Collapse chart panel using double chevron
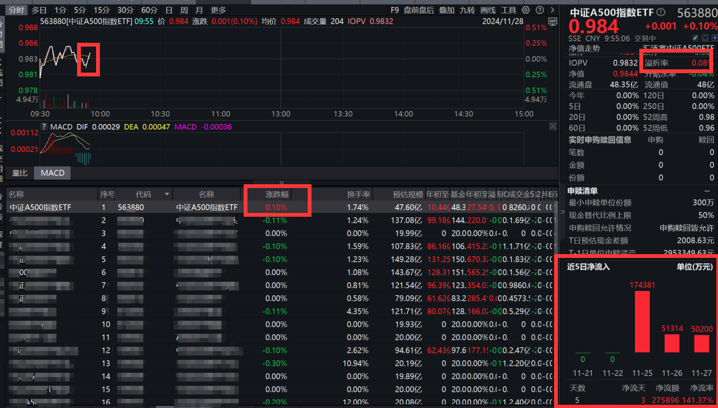The width and height of the screenshot is (718, 408). point(281,183)
